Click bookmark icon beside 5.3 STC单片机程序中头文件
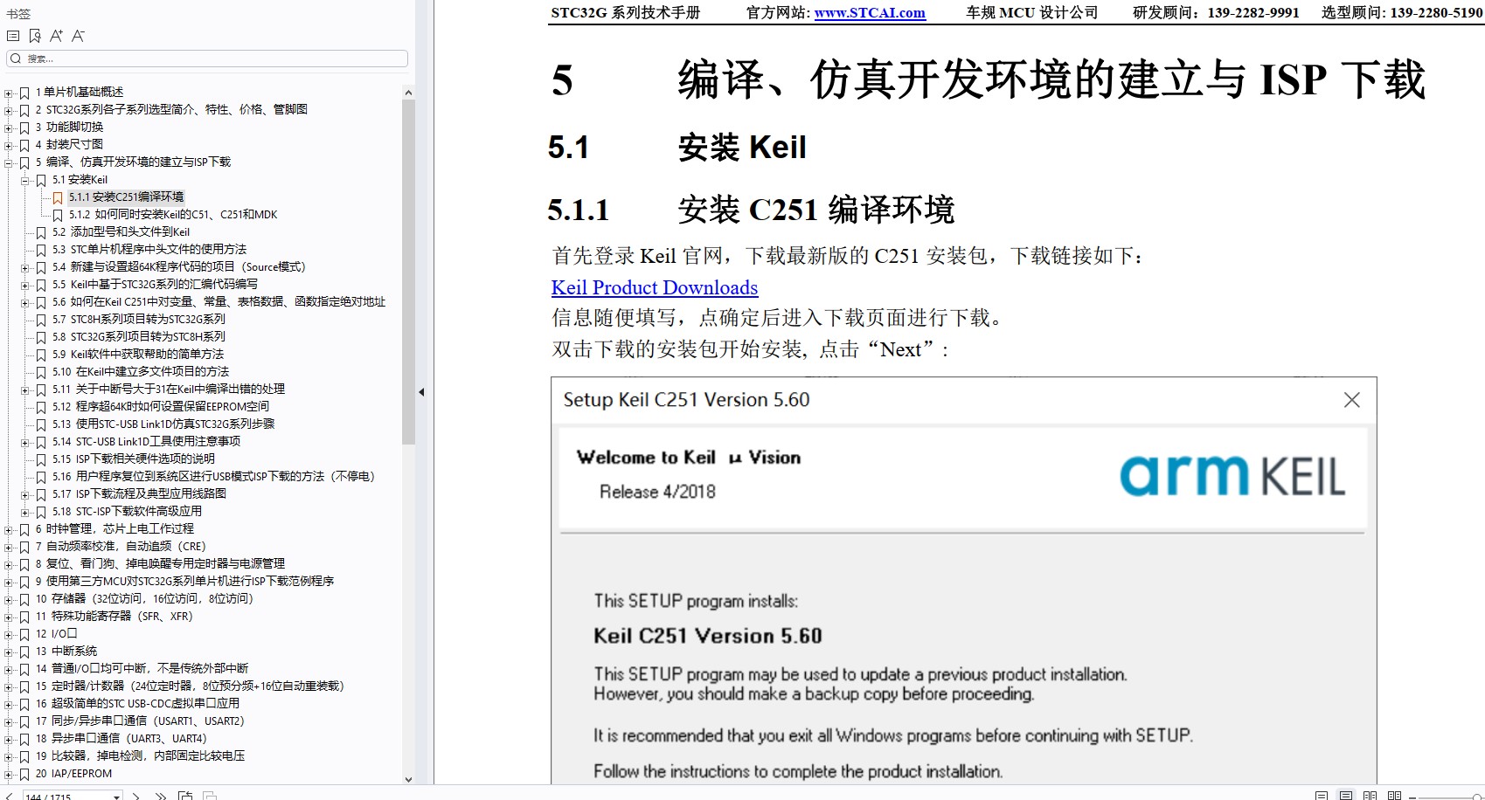Viewport: 1485px width, 800px height. (x=41, y=250)
